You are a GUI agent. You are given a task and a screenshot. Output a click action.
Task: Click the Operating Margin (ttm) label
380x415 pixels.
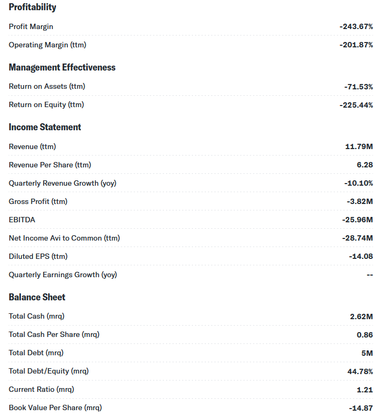click(47, 45)
